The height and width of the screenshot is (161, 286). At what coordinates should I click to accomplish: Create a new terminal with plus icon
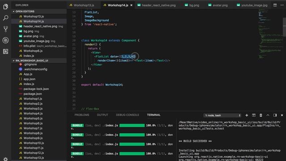point(247,115)
